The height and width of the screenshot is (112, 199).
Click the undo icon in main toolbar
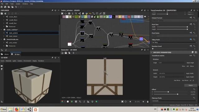(16, 7)
